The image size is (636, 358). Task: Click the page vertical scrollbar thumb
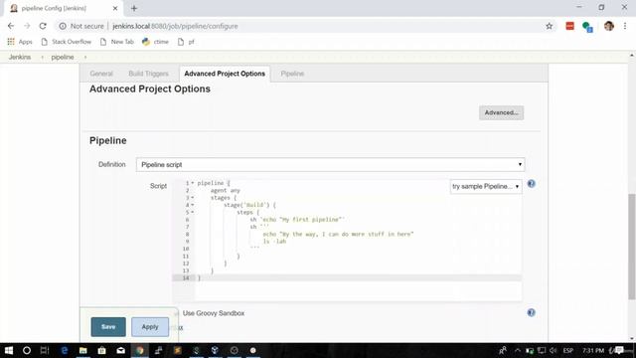(632, 247)
